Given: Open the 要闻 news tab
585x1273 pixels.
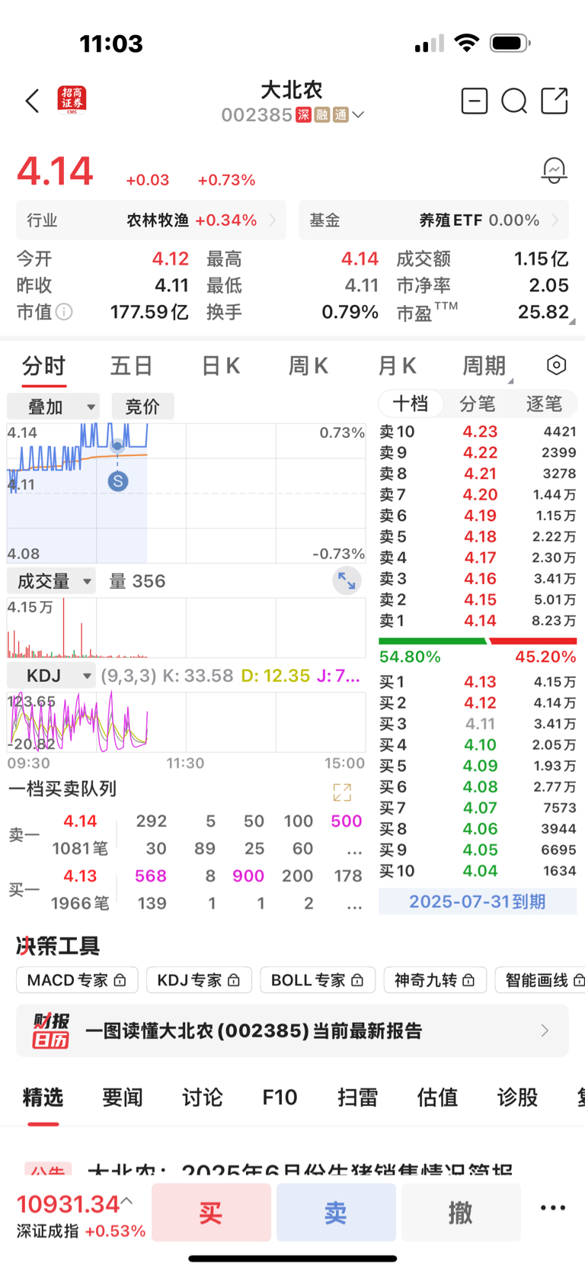Looking at the screenshot, I should point(123,1098).
